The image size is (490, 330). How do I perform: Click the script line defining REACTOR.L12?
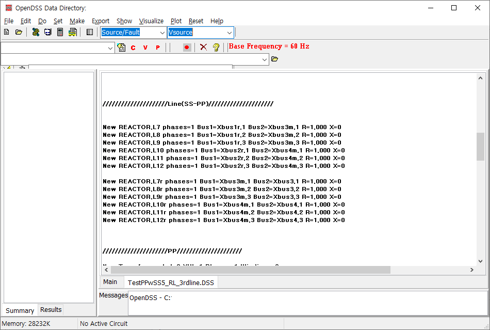point(224,166)
